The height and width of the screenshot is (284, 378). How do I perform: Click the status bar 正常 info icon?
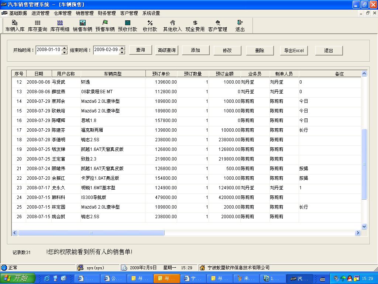pyautogui.click(x=4, y=268)
